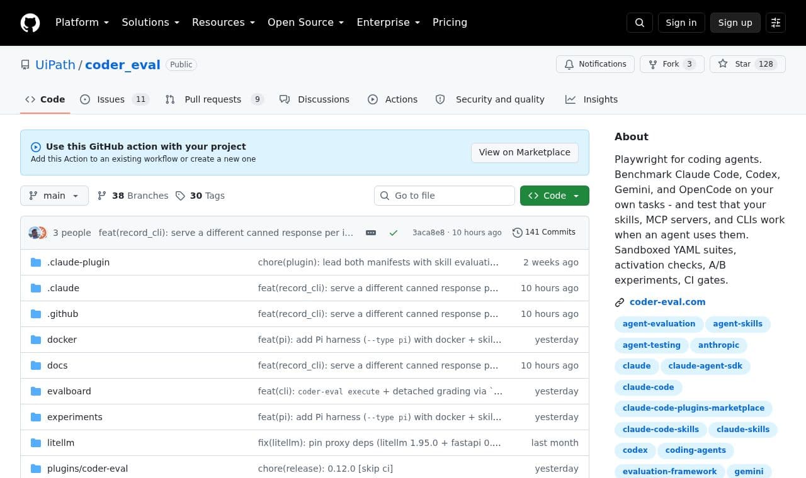Click the Go to file field
Viewport: 806px width, 478px height.
pyautogui.click(x=445, y=196)
